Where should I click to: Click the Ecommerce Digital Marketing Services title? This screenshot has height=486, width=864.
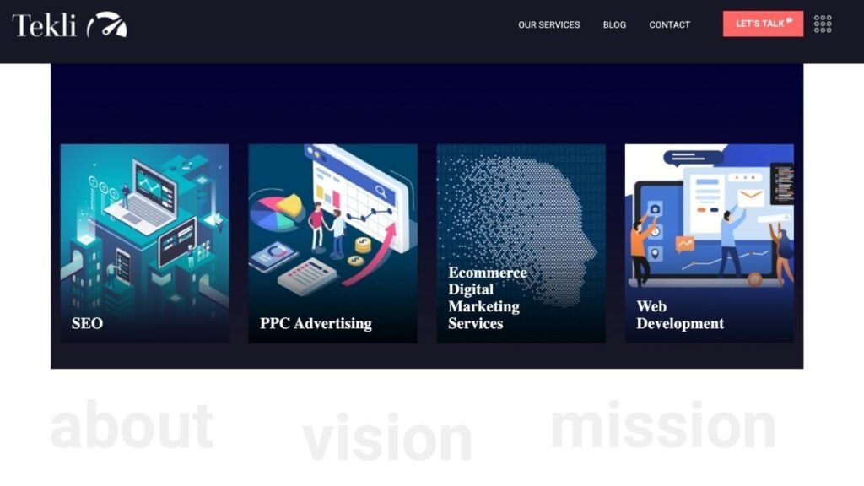click(487, 298)
